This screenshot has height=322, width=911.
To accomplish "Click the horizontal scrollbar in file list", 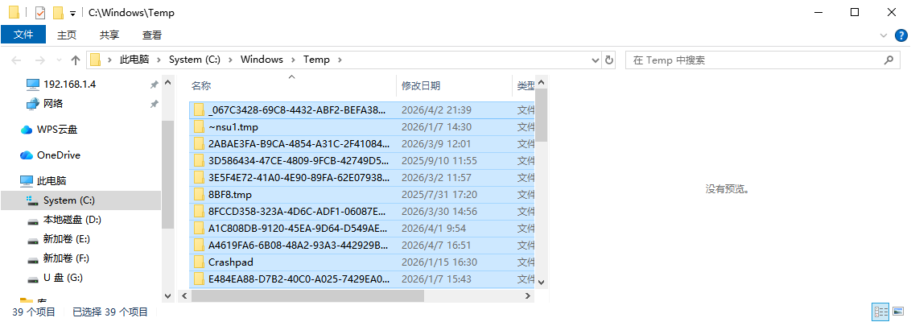I will coord(306,295).
